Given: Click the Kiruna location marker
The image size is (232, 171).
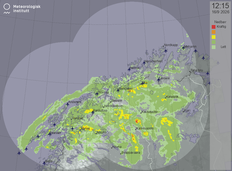Looking at the screenshot, I should 112,148.
